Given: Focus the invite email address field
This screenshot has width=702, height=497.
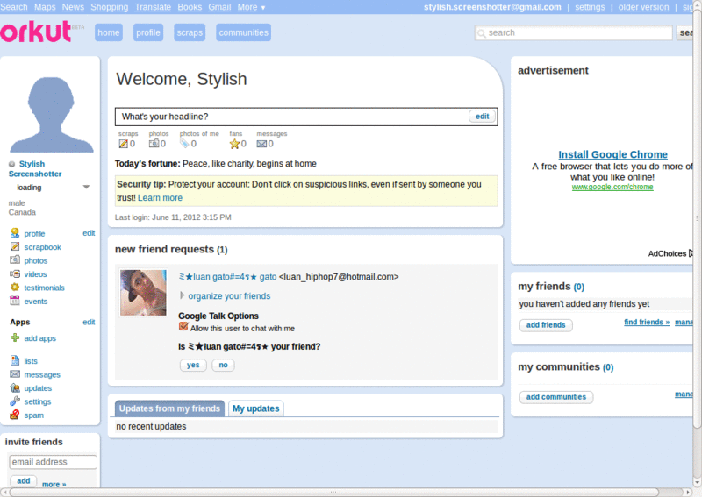Looking at the screenshot, I should pyautogui.click(x=53, y=462).
